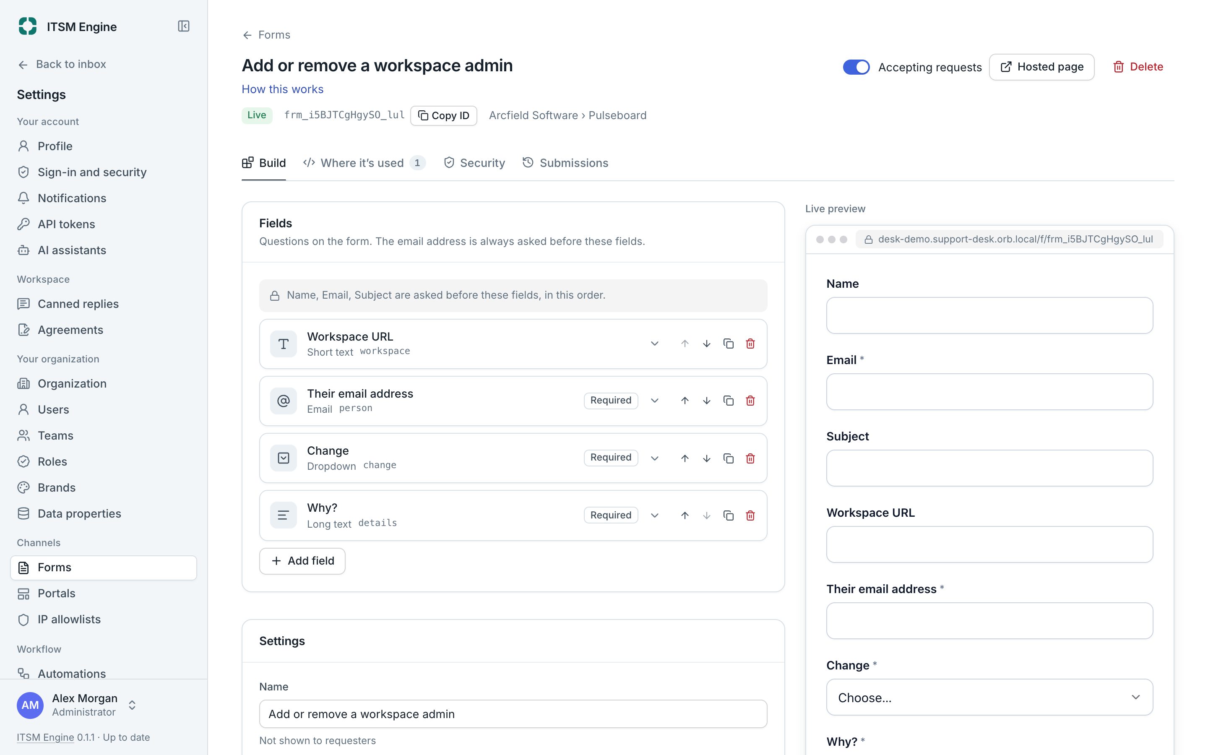The width and height of the screenshot is (1208, 755).
Task: Duplicate the Their email address field
Action: [x=728, y=401]
